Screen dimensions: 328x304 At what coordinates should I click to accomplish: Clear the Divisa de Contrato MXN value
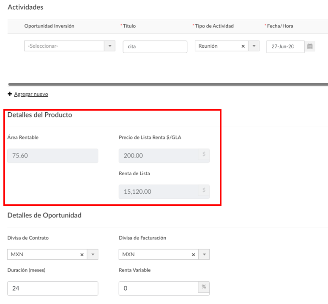[x=82, y=255]
